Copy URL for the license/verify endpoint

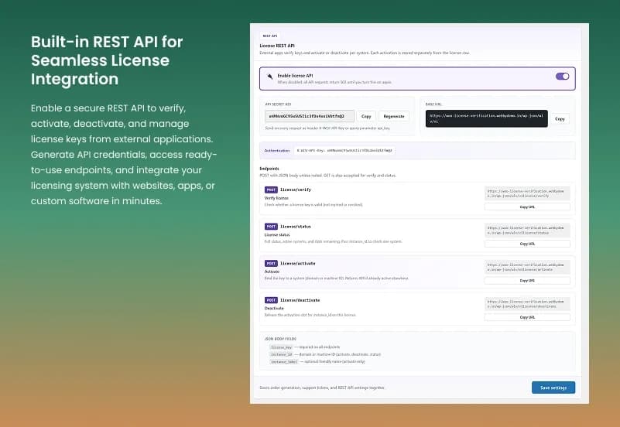pyautogui.click(x=527, y=207)
